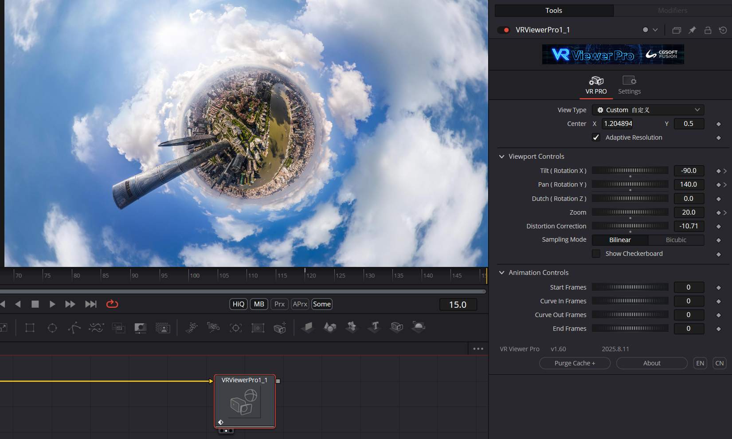Image resolution: width=732 pixels, height=439 pixels.
Task: Add a pEmitter particle node
Action: coord(191,327)
